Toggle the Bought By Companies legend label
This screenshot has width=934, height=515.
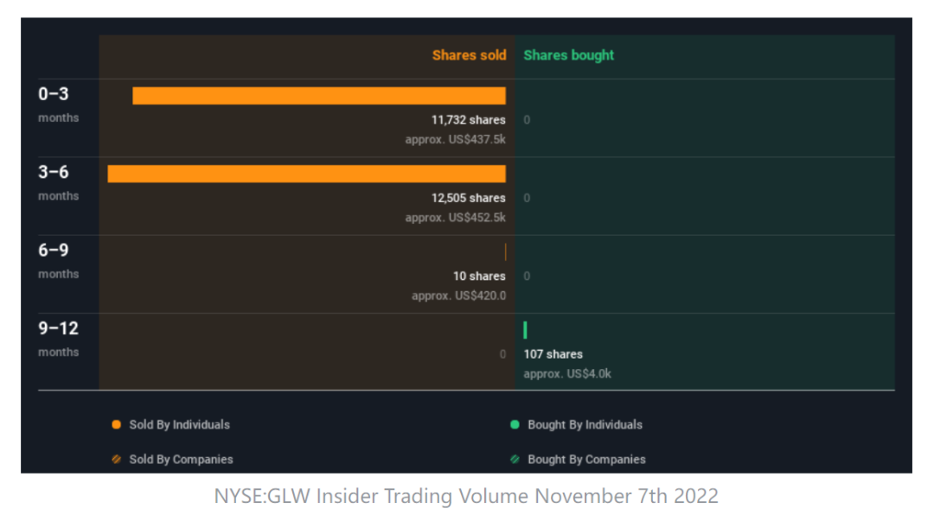tap(586, 460)
